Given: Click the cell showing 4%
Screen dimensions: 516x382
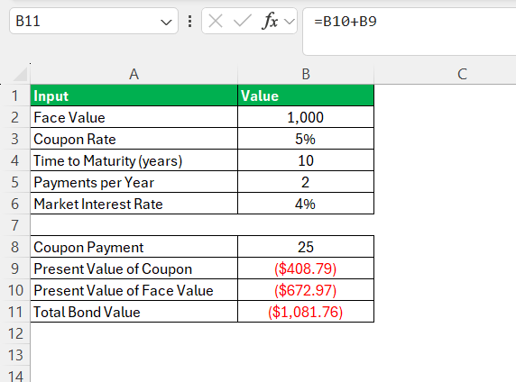Looking at the screenshot, I should (306, 204).
